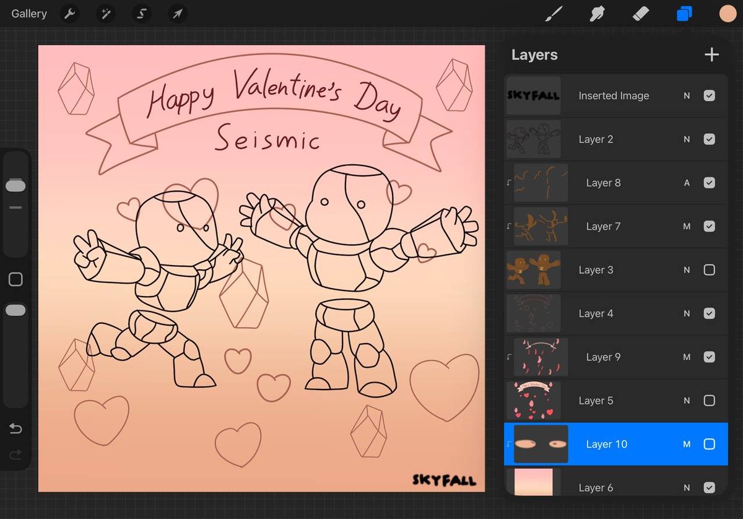Add a new layer with plus button

[x=711, y=55]
